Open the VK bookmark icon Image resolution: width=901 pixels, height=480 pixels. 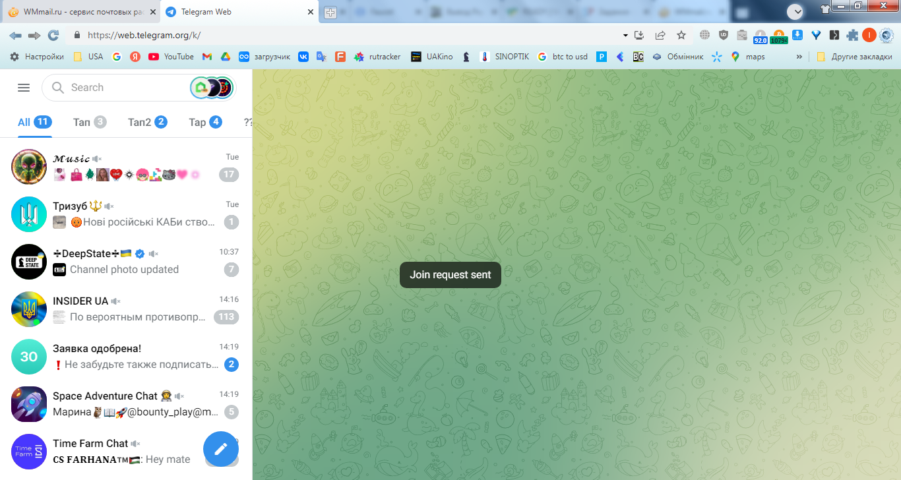(303, 57)
